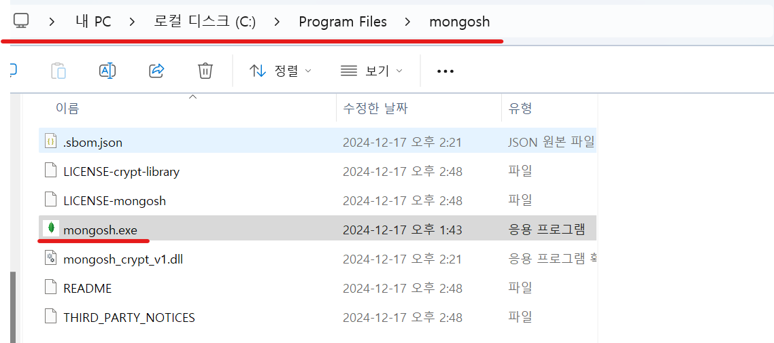
Task: Select the README file
Action: [x=318, y=288]
